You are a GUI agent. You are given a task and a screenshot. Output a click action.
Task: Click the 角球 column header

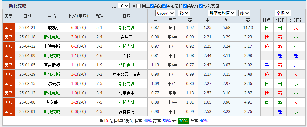pos(99,16)
